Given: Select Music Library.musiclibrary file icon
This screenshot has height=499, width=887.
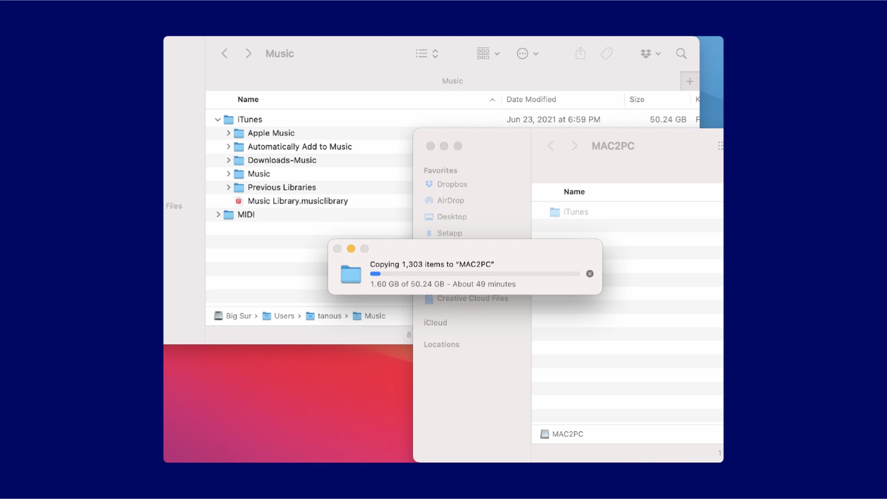Looking at the screenshot, I should [239, 201].
